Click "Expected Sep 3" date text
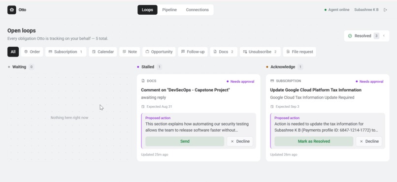Image resolution: width=397 pixels, height=182 pixels. click(287, 107)
